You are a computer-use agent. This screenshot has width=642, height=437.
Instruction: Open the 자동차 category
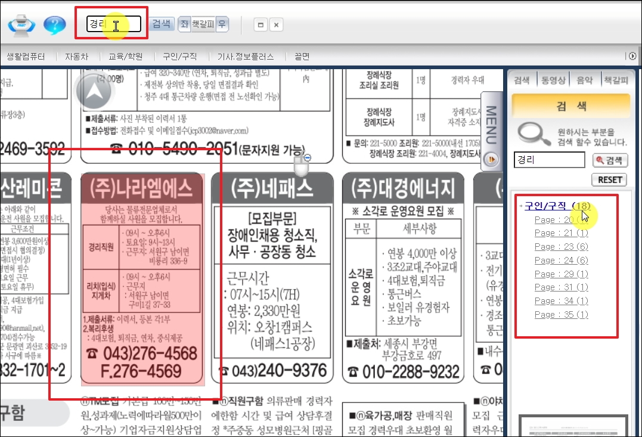(76, 57)
